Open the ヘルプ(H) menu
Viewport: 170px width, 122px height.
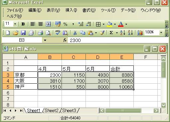coord(14,16)
